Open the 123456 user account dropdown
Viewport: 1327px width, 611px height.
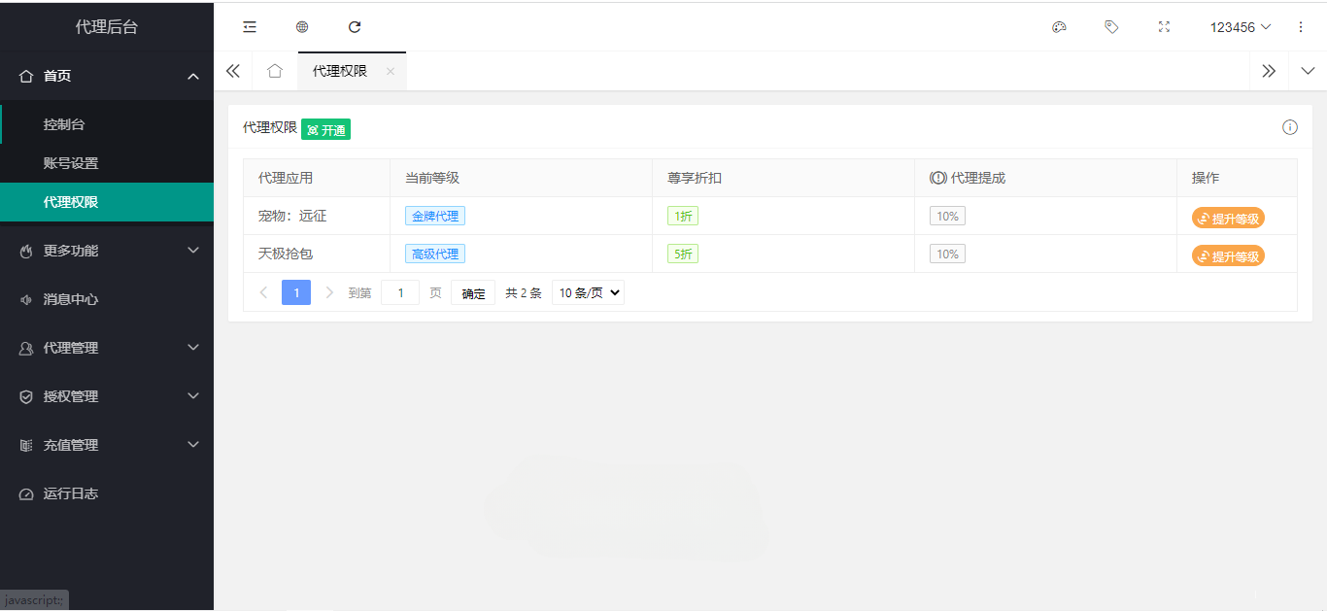[1240, 27]
